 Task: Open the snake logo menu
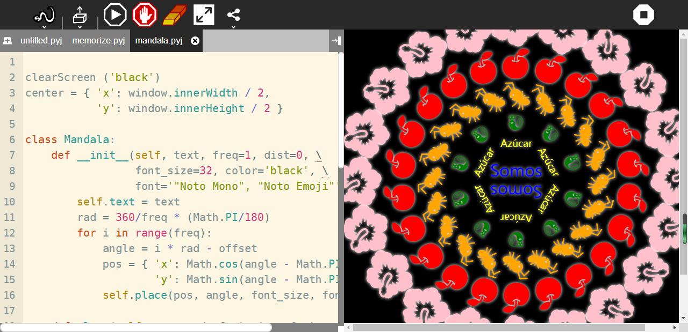click(x=44, y=16)
